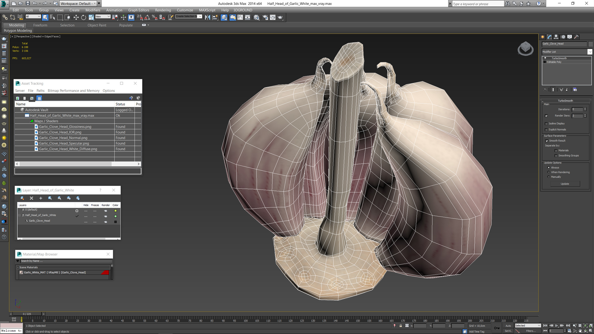Open the Rendering menu

pos(163,10)
